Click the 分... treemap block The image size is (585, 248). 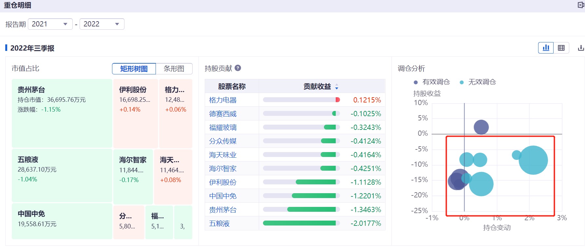point(129,222)
